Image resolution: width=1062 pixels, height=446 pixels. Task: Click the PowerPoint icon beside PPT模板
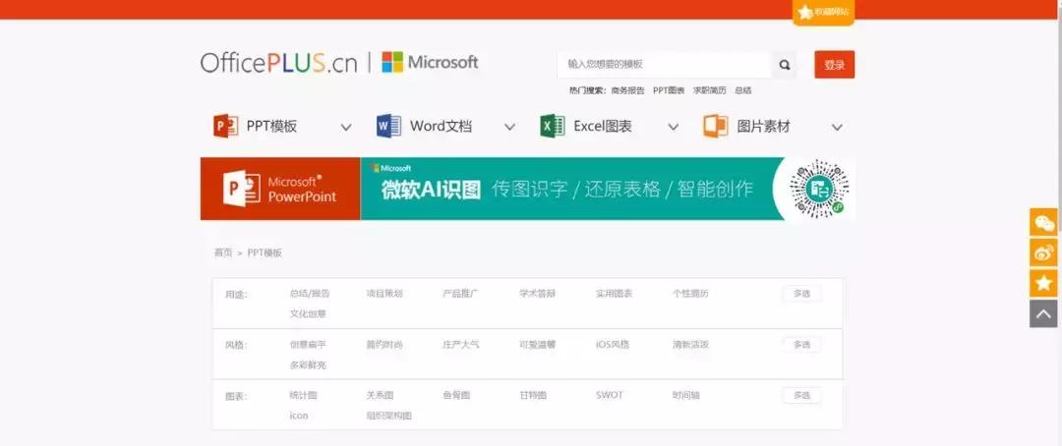click(x=225, y=126)
